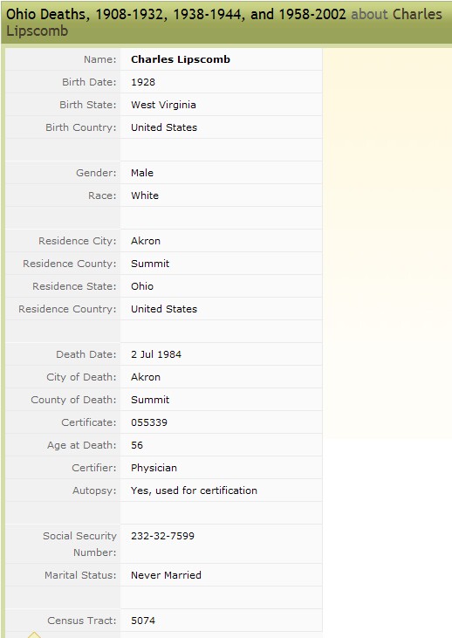Click the autopsy value 'Yes, used for certification'
The height and width of the screenshot is (638, 452).
click(x=194, y=491)
